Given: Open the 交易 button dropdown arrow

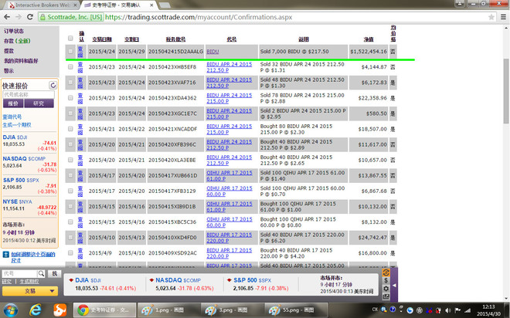Looking at the screenshot, I should point(52,291).
